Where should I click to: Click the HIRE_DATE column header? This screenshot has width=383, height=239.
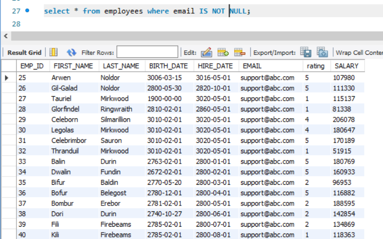pyautogui.click(x=216, y=66)
